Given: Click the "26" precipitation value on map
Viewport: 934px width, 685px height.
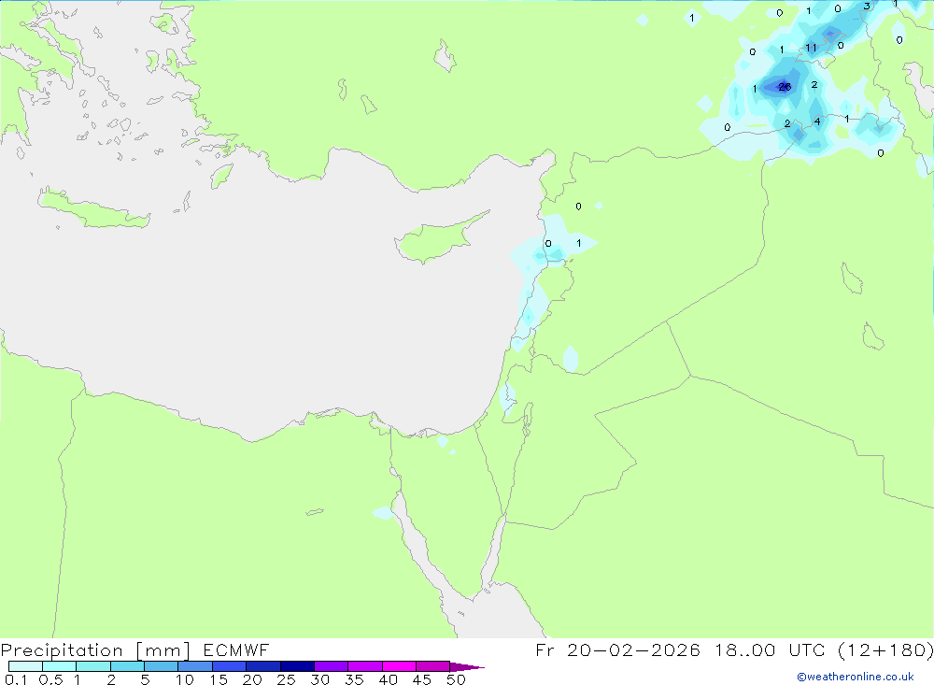Looking at the screenshot, I should pos(785,87).
